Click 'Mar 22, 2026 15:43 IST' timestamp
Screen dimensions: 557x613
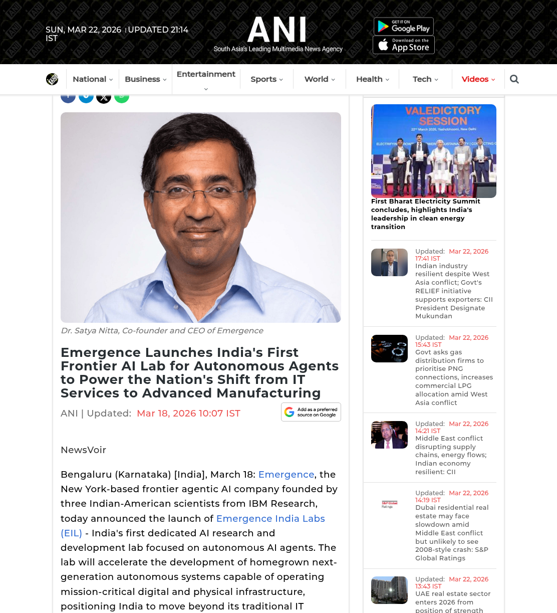point(452,341)
